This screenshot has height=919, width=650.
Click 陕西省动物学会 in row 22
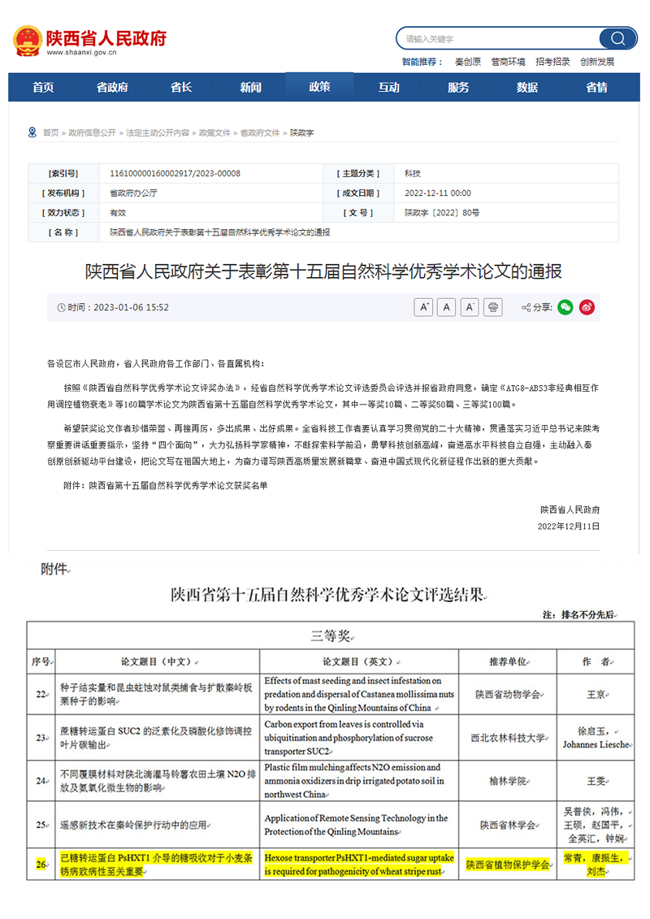508,695
